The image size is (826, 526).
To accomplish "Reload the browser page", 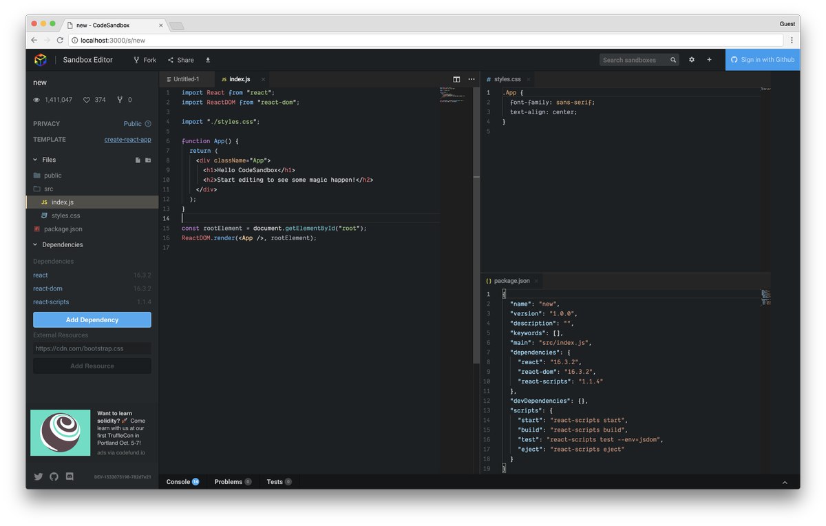I will (60, 40).
